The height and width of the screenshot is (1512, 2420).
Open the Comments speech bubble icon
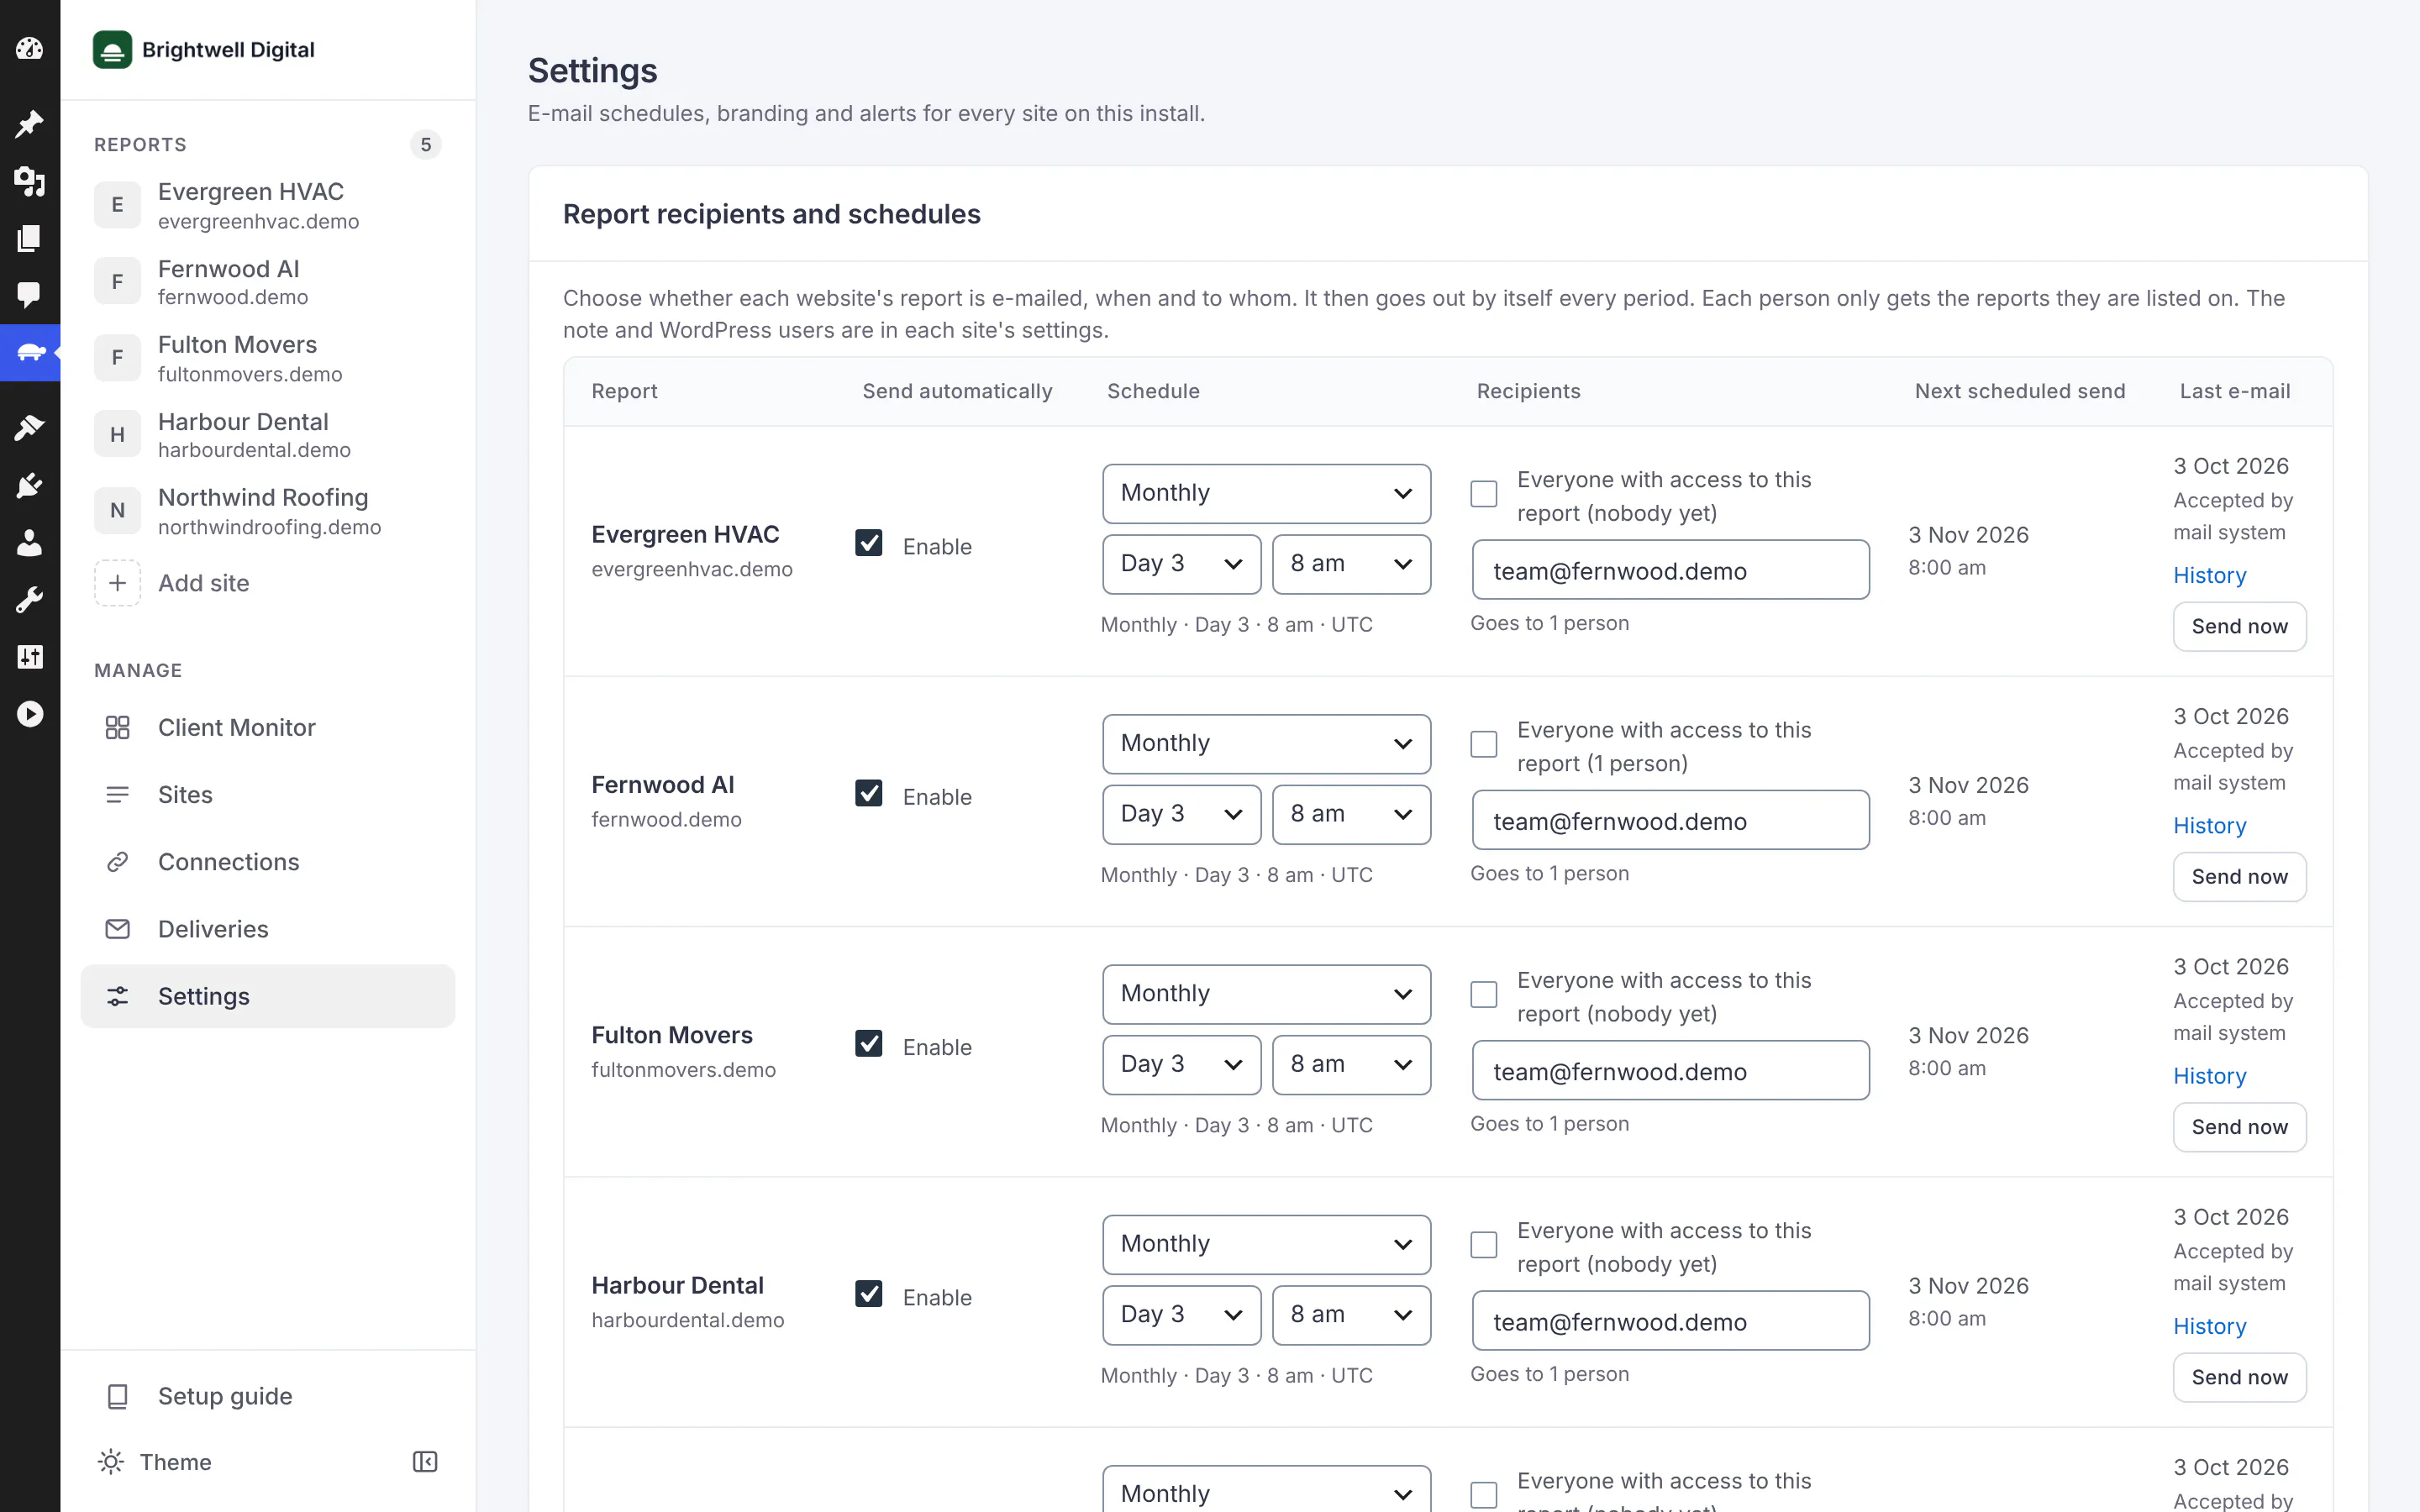30,294
